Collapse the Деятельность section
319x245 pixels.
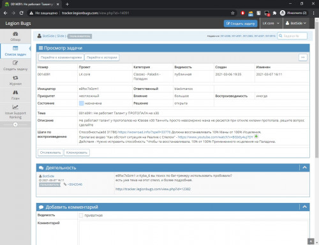coord(304,168)
